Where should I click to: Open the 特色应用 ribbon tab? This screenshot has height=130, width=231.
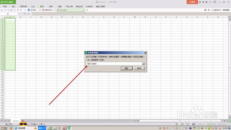coord(79,6)
